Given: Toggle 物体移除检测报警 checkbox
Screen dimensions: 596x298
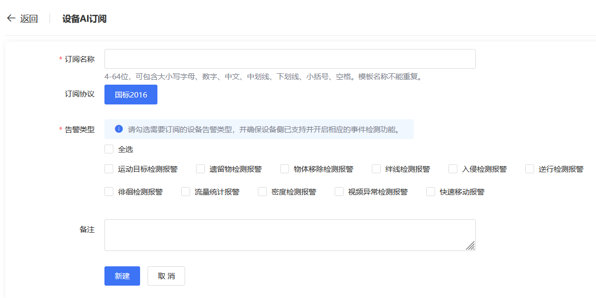Looking at the screenshot, I should pos(285,169).
